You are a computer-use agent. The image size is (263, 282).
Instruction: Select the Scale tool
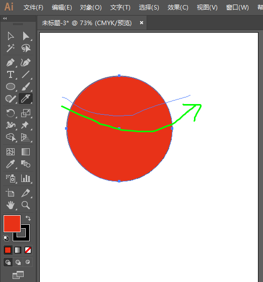click(26, 113)
